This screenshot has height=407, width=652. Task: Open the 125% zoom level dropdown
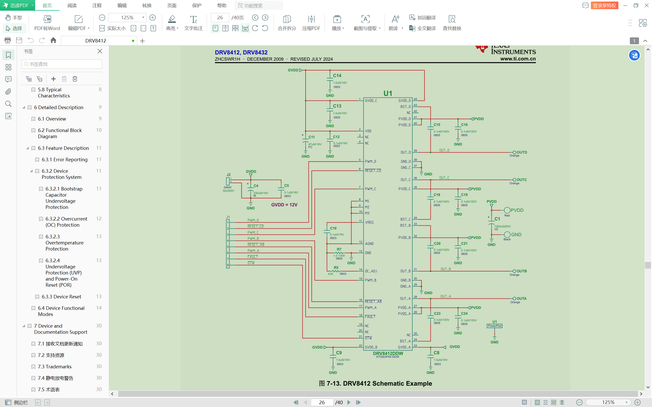(143, 18)
